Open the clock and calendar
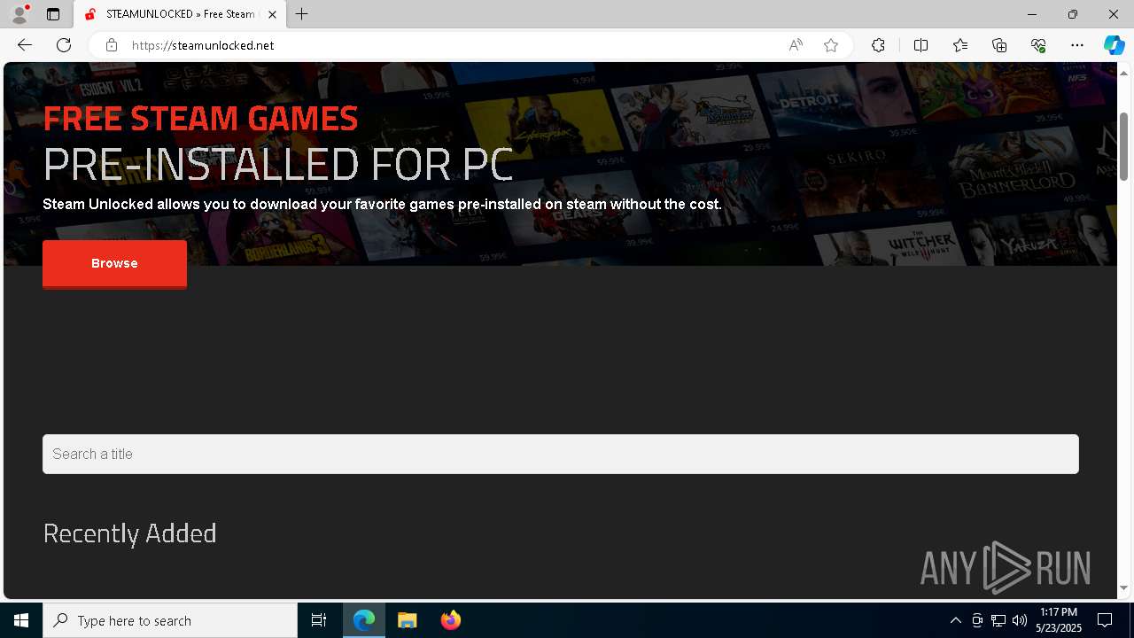The width and height of the screenshot is (1134, 638). click(1059, 620)
